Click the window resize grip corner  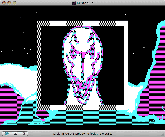pos(163,135)
